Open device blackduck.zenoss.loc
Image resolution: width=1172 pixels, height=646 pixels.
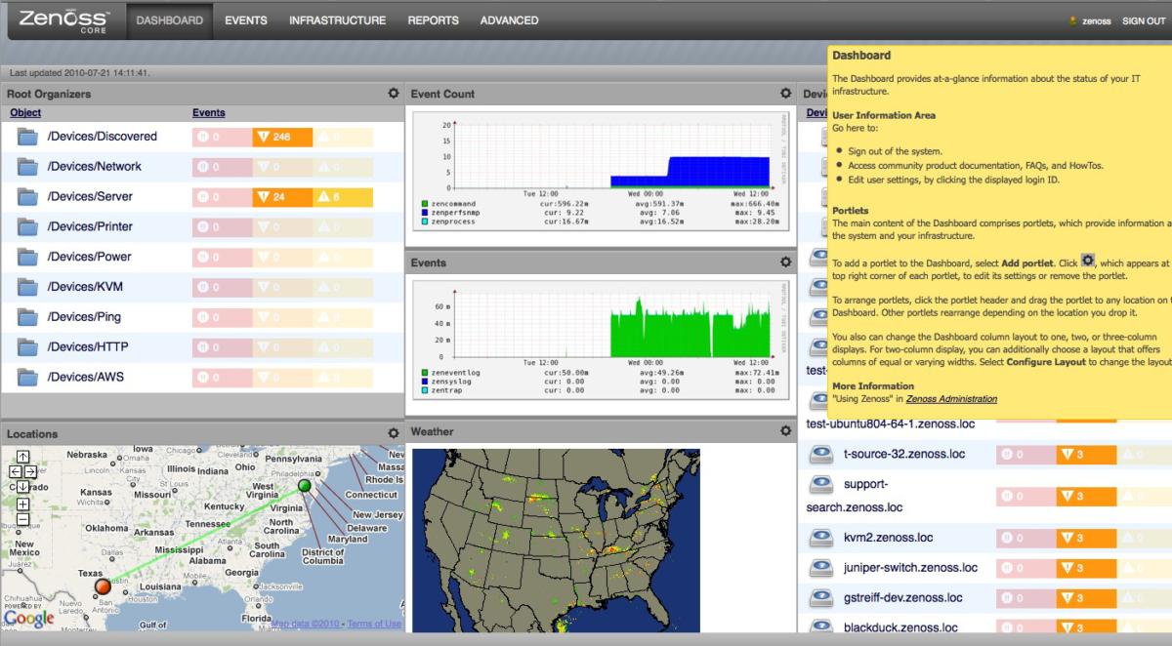(x=900, y=628)
